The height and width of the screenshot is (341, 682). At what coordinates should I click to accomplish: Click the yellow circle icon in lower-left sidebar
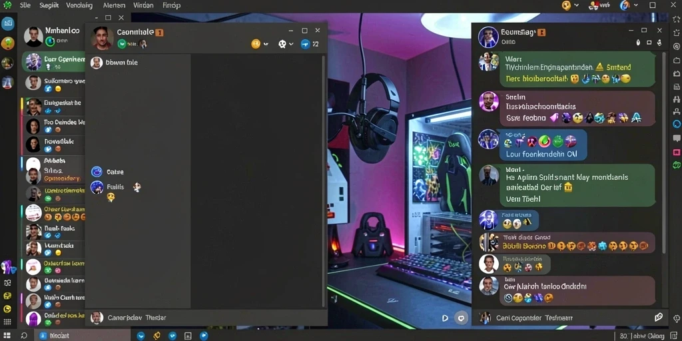(x=7, y=309)
